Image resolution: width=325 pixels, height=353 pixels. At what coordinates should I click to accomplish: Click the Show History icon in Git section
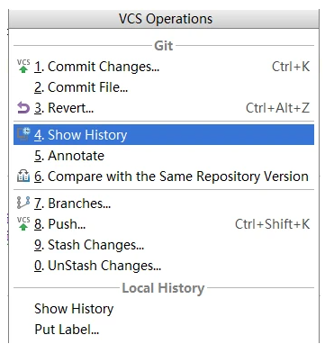[23, 134]
